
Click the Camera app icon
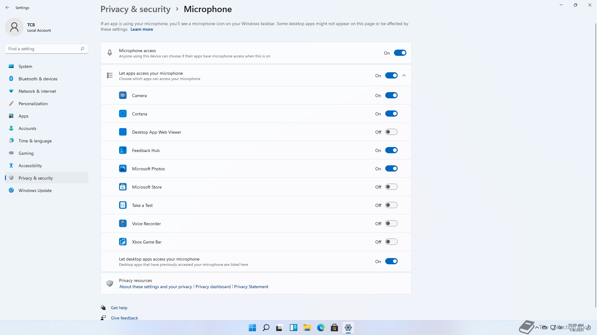tap(123, 96)
